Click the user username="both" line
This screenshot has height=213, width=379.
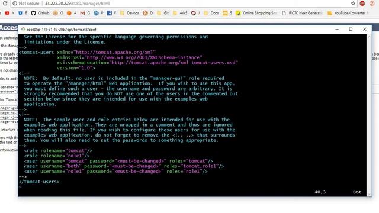coord(124,166)
